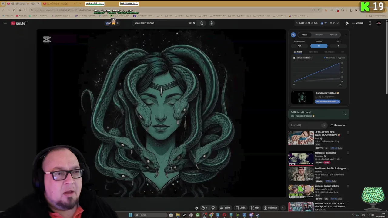
Task: Open the account avatar menu
Action: tap(379, 23)
